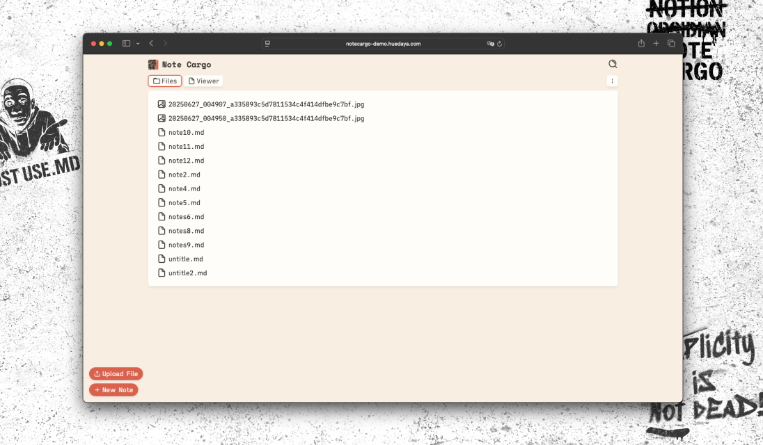This screenshot has height=445, width=763.
Task: Switch to the Viewer tab
Action: pyautogui.click(x=203, y=81)
